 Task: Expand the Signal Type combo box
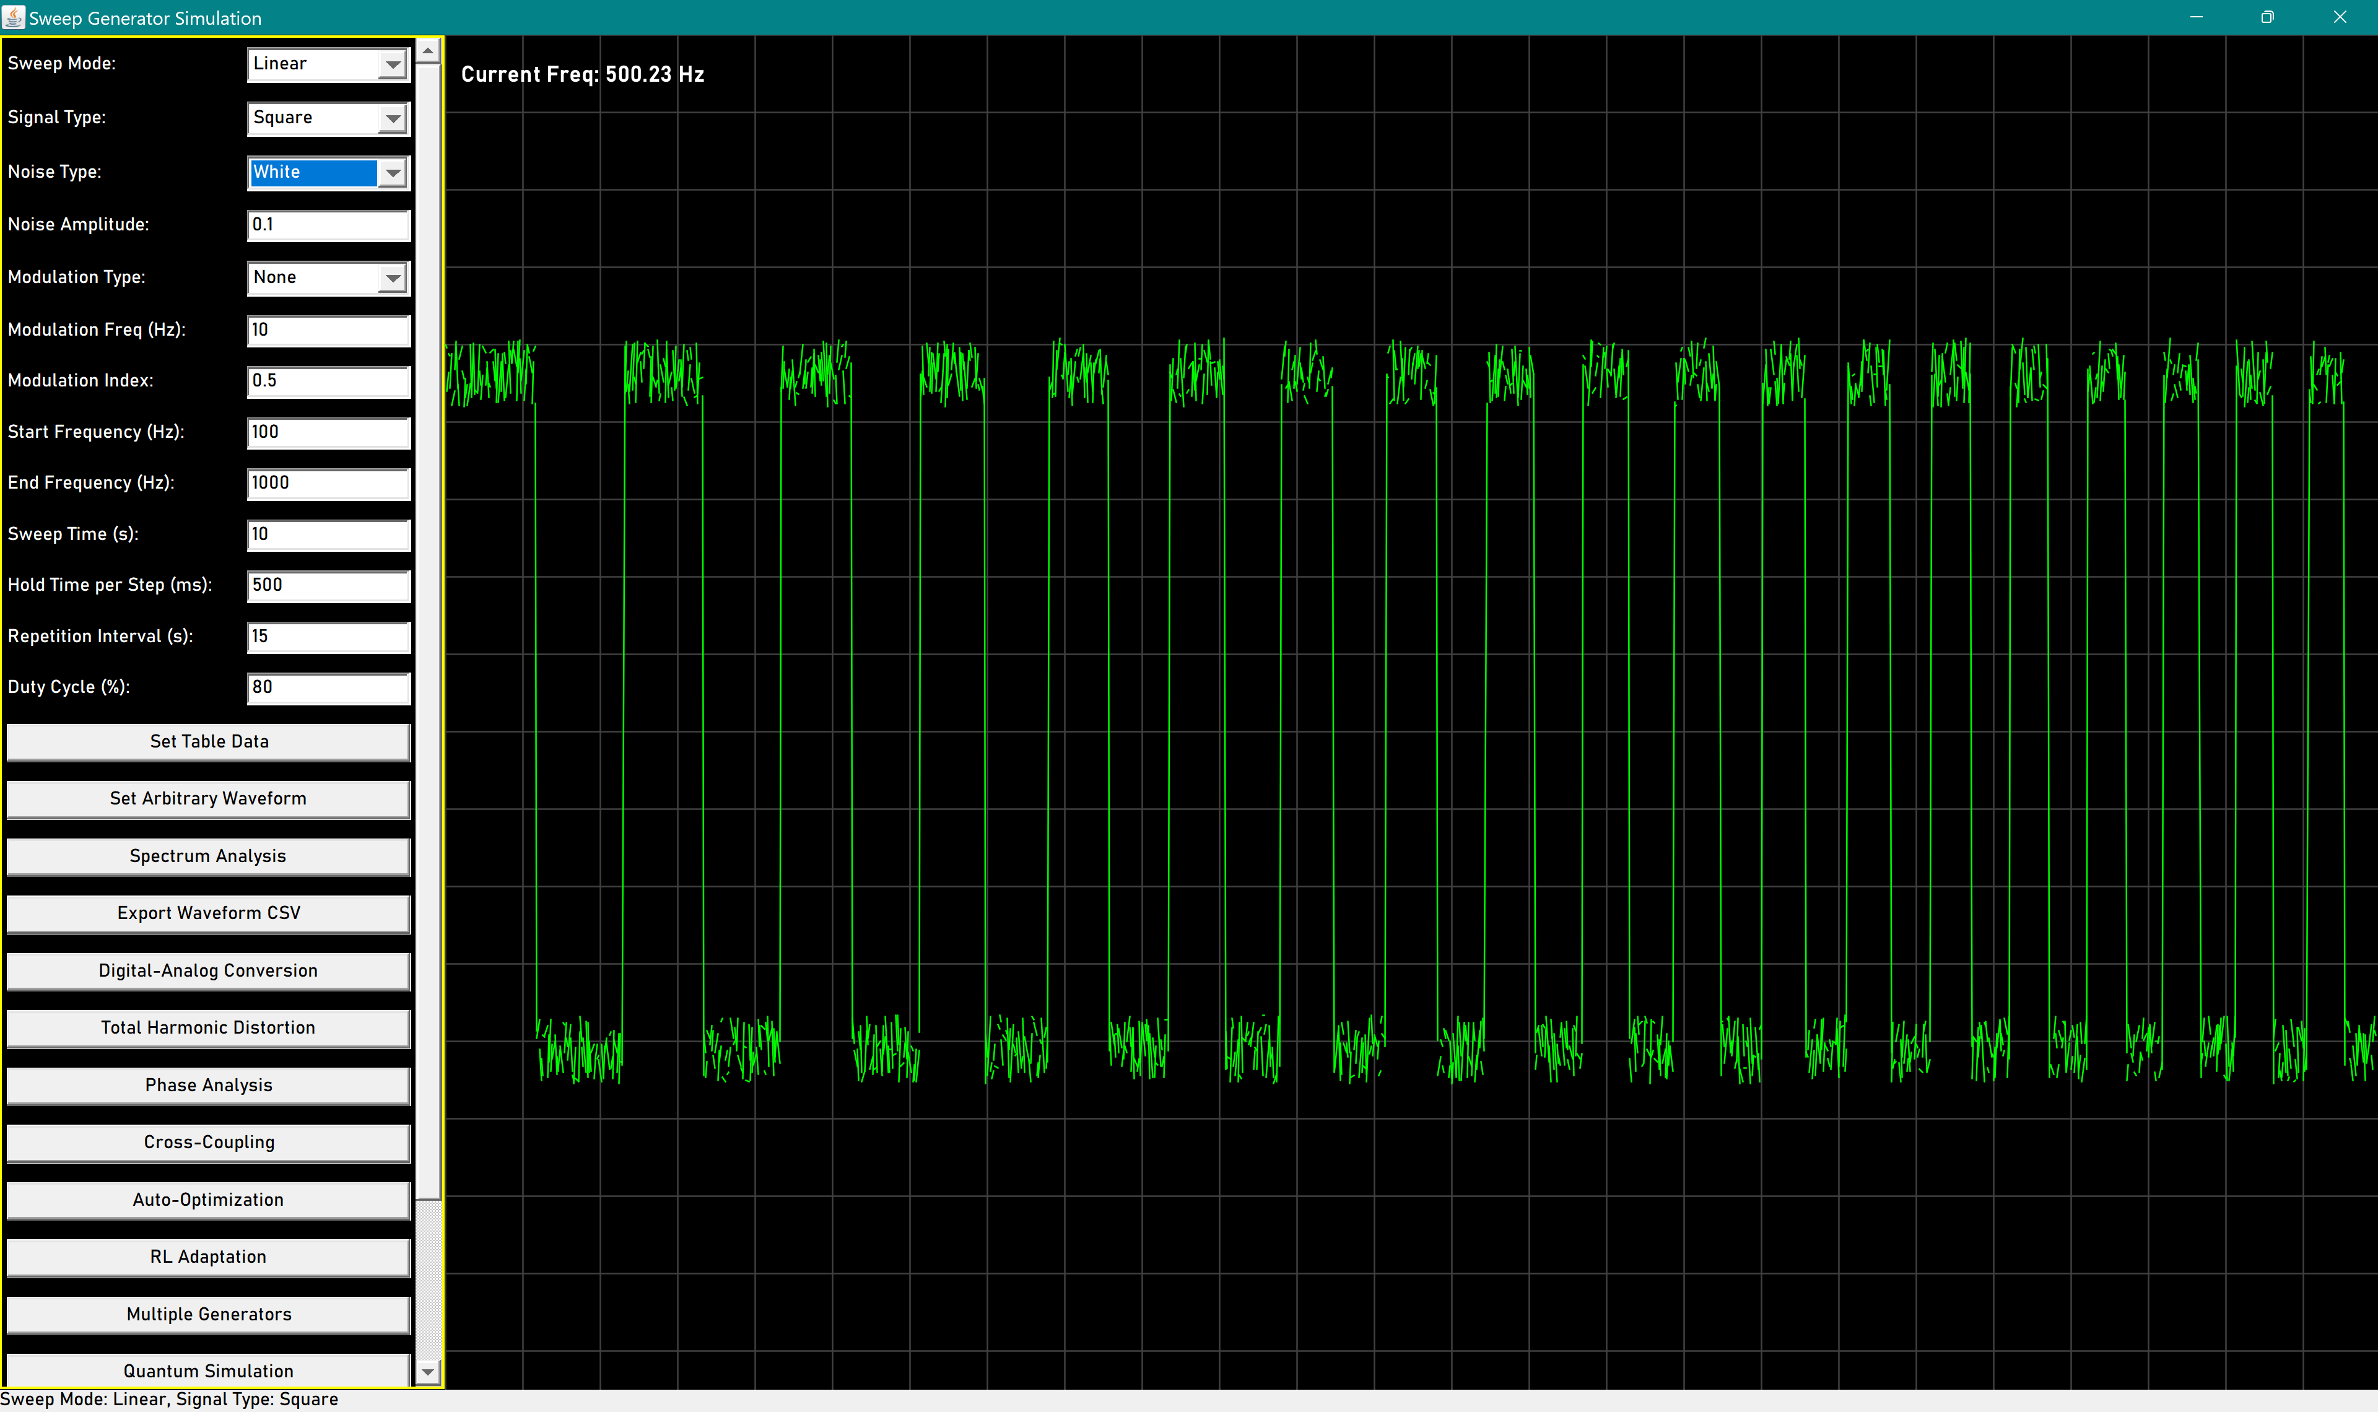[x=392, y=119]
